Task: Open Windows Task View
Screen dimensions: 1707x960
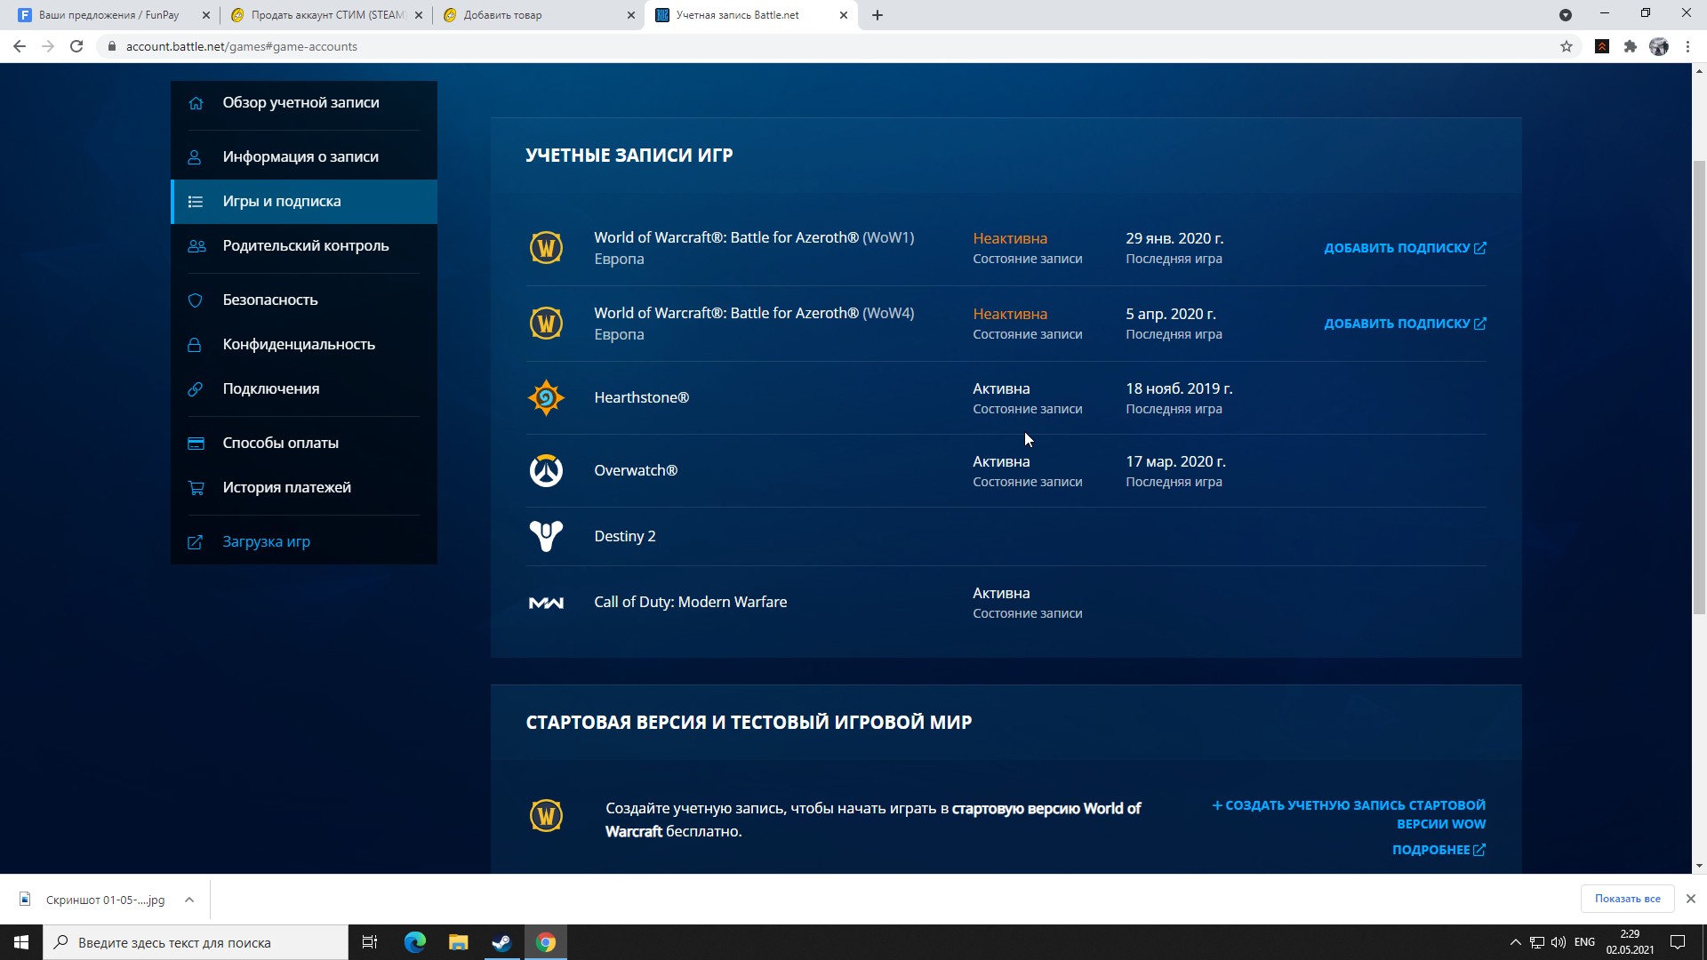Action: click(x=370, y=942)
